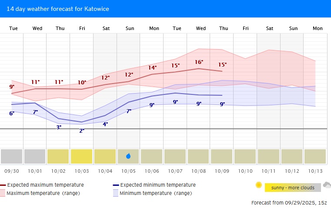Click the 14 day weather forecast title
This screenshot has height=208, width=331.
[x=58, y=9]
